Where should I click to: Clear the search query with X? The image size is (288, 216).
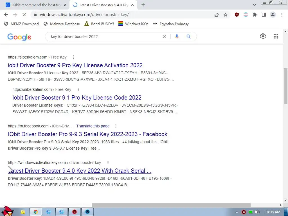(x=164, y=37)
